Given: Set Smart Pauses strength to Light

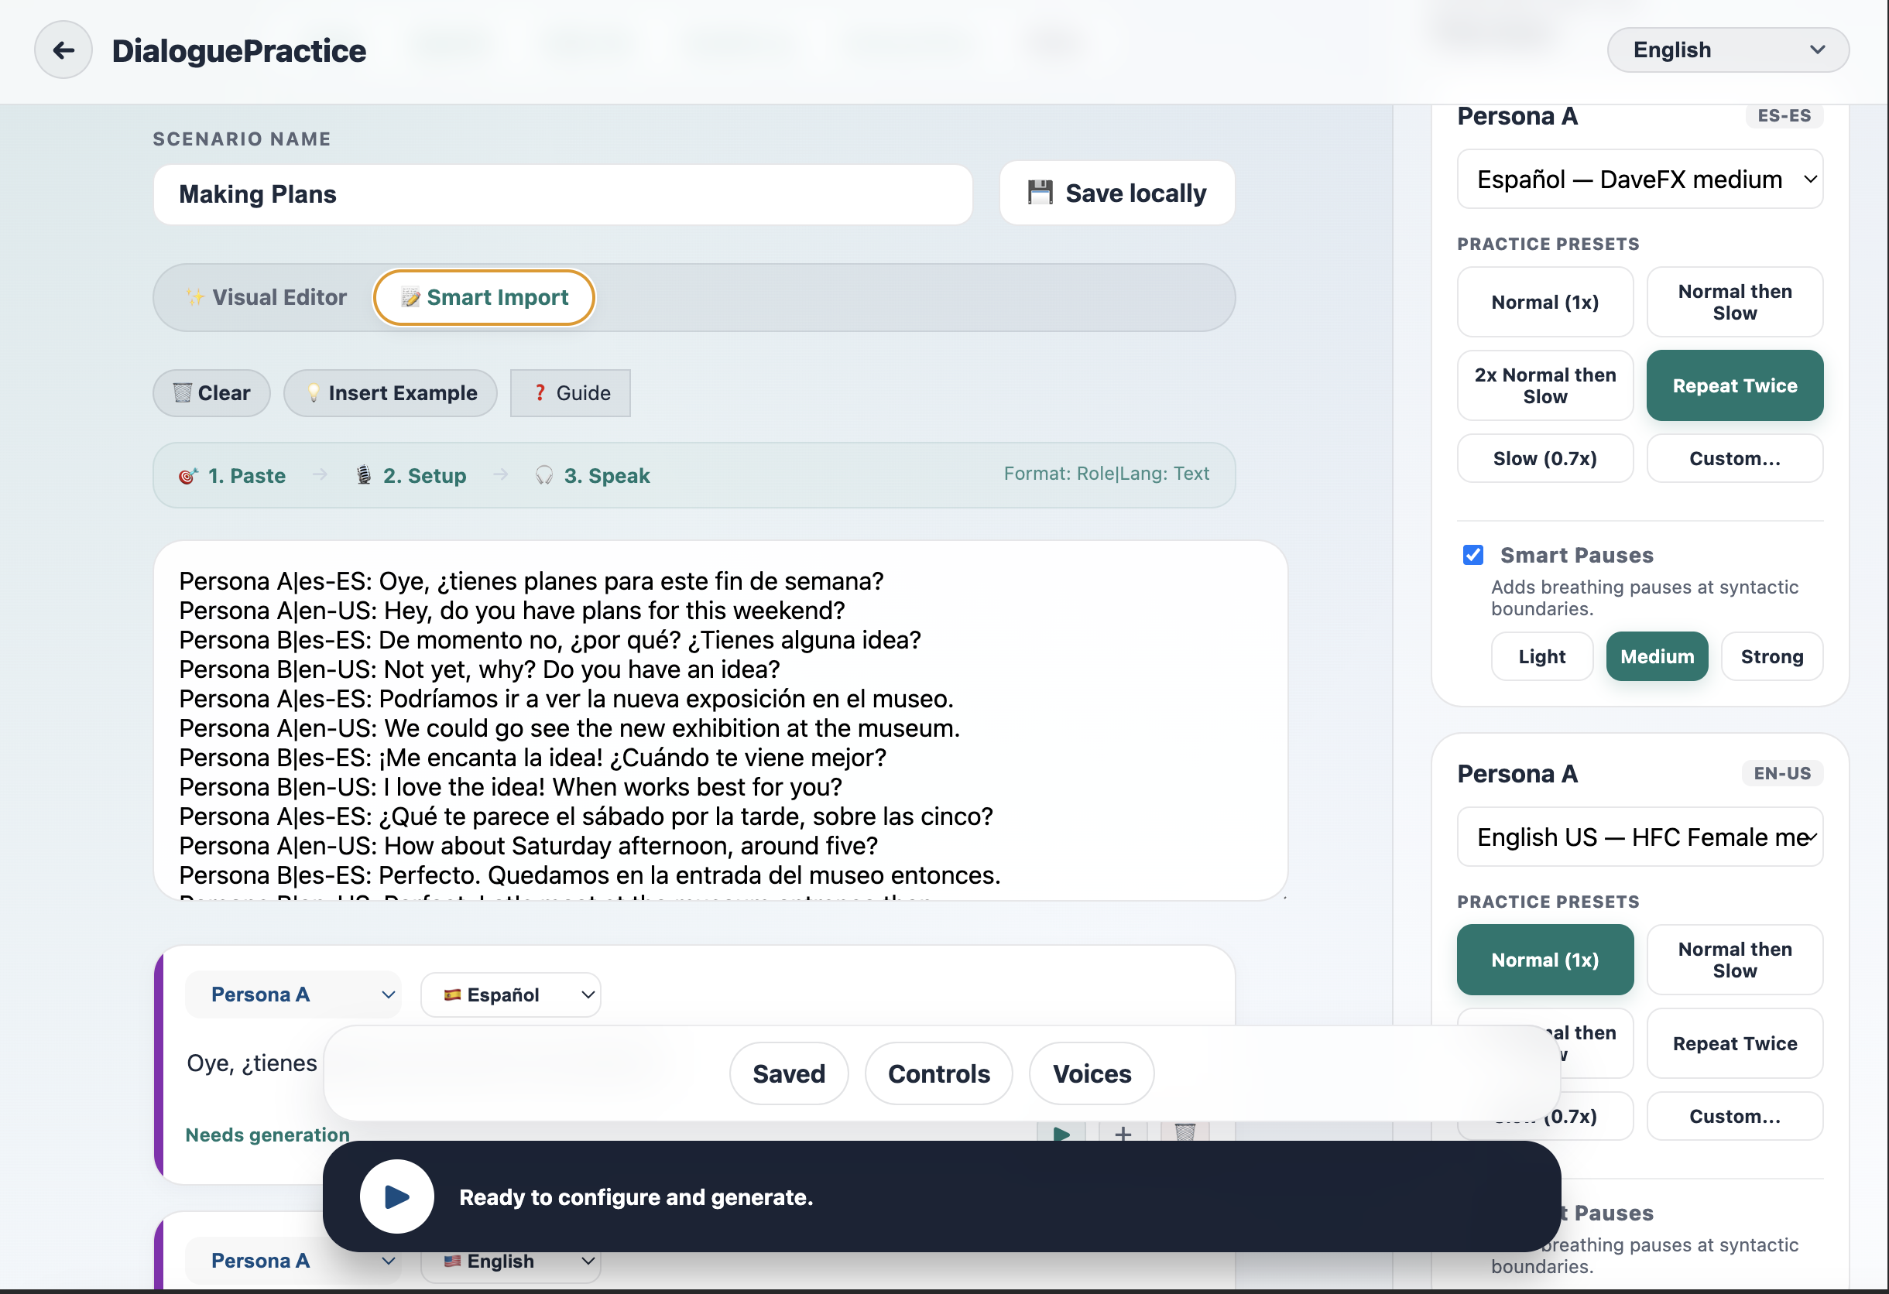Looking at the screenshot, I should (1542, 656).
